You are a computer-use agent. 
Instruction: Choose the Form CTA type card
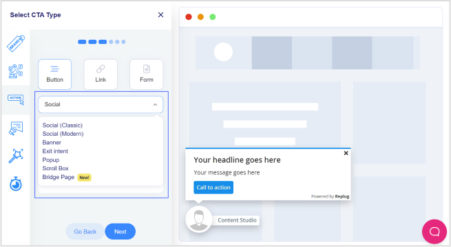point(147,75)
